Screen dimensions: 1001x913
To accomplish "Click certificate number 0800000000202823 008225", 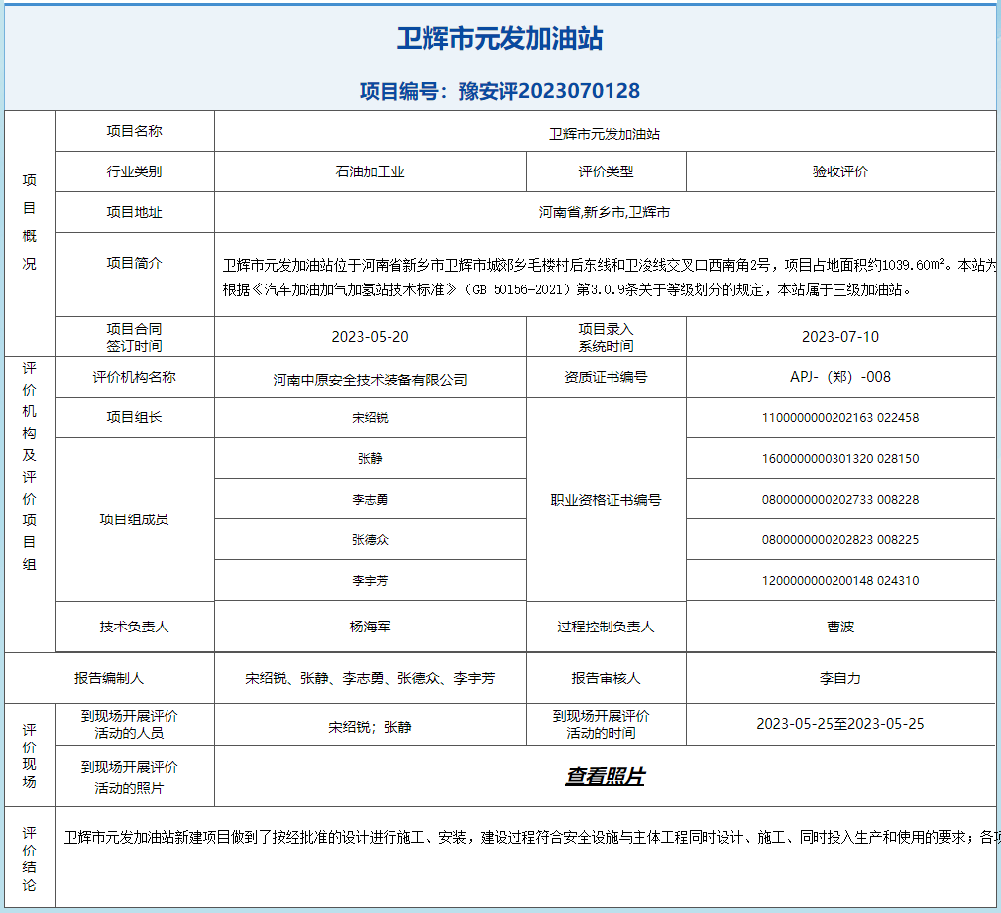I will point(840,539).
